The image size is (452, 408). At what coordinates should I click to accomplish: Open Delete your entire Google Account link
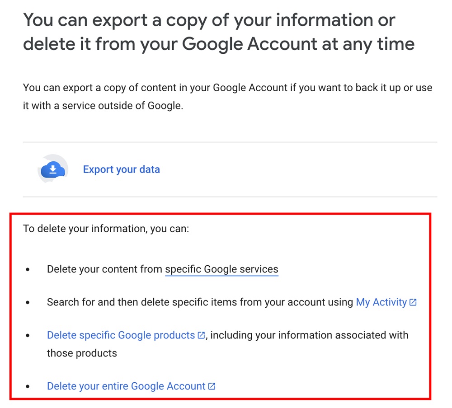point(126,386)
